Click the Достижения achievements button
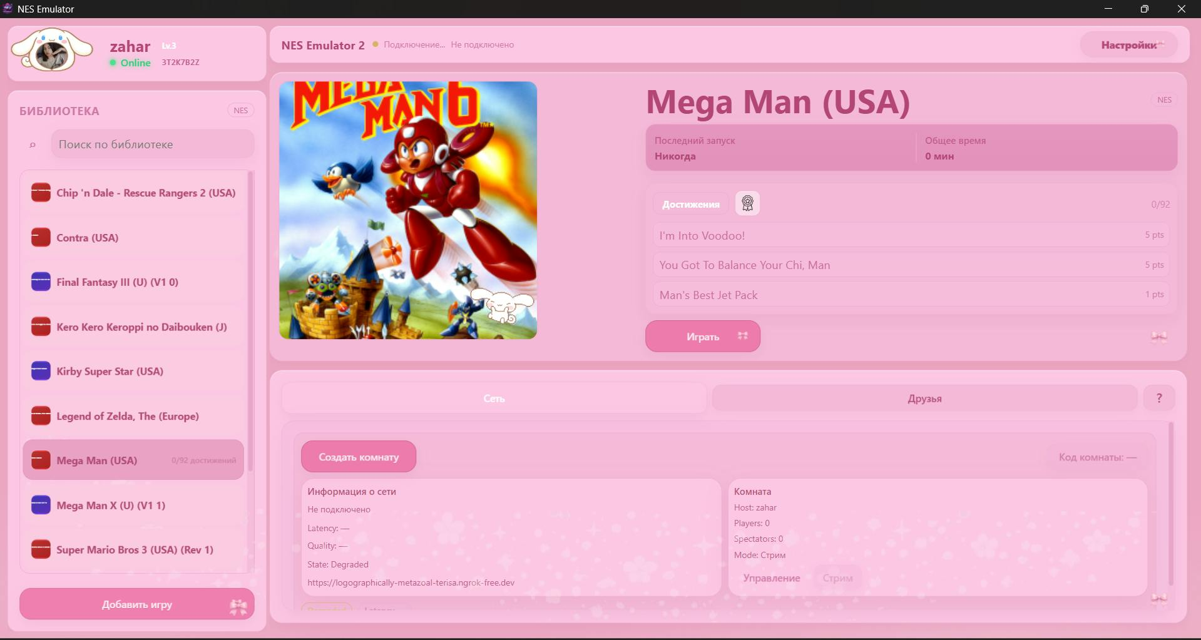Image resolution: width=1201 pixels, height=640 pixels. click(x=691, y=204)
